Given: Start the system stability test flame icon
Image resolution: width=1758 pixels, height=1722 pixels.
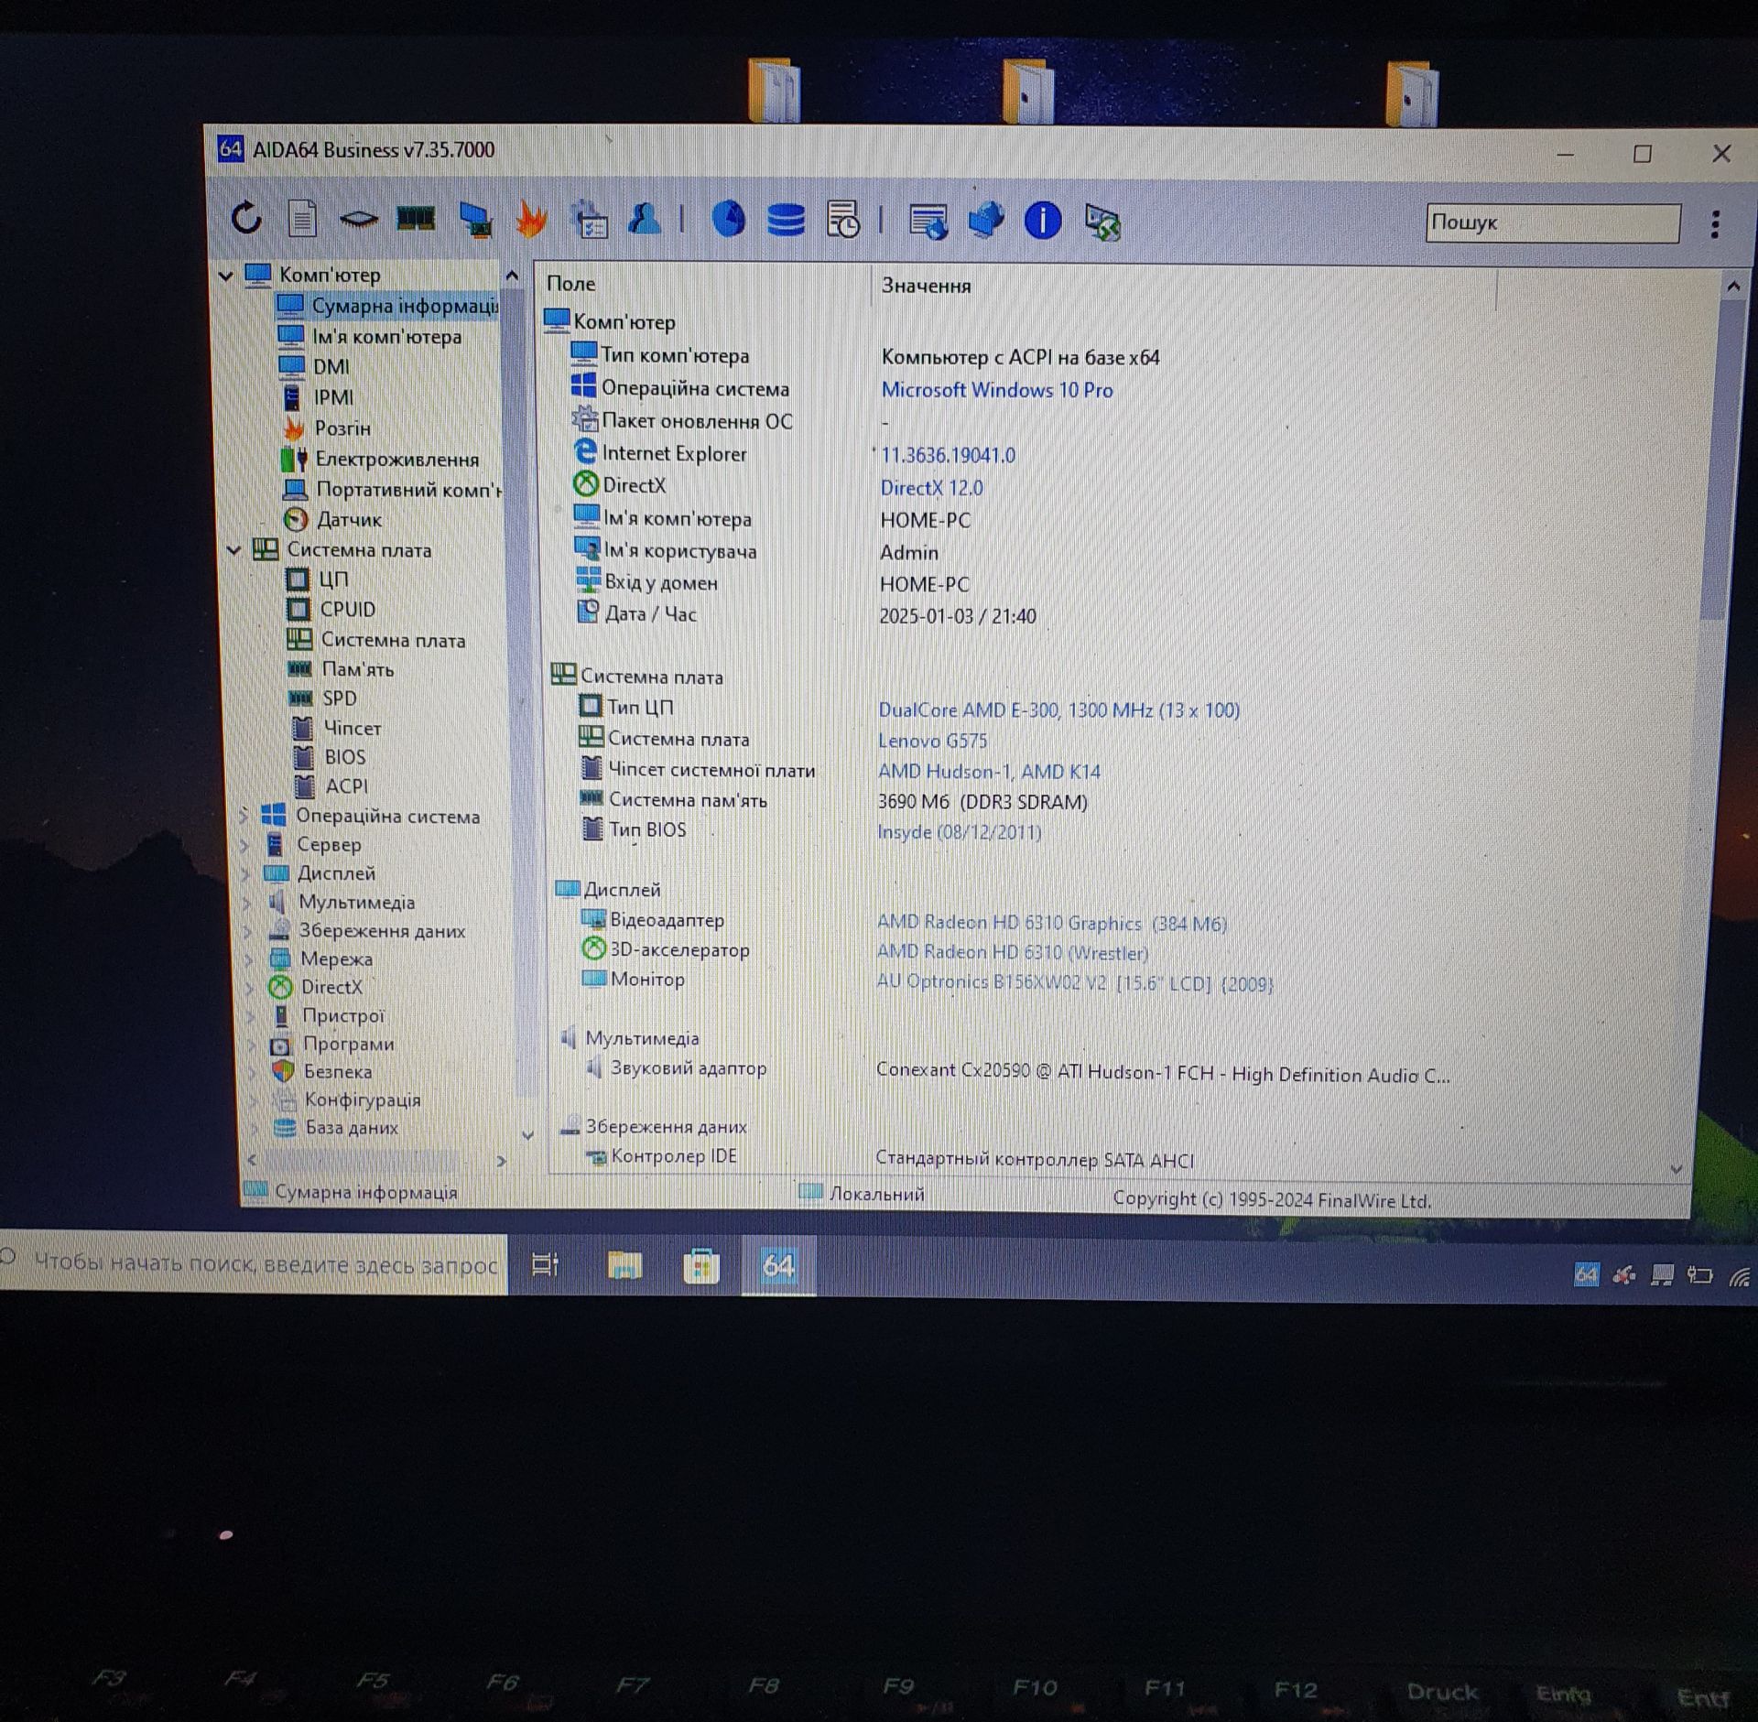Looking at the screenshot, I should (x=532, y=220).
